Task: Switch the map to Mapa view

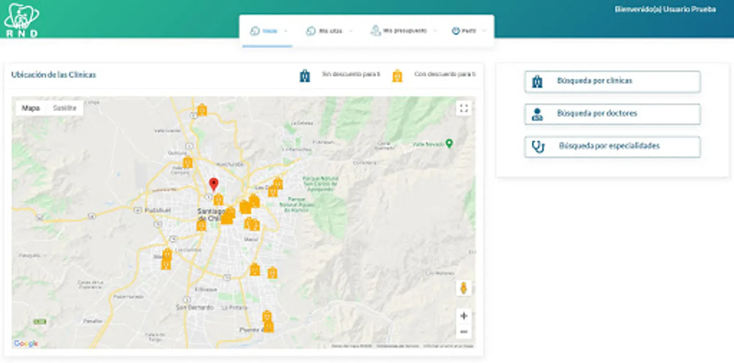Action: [x=31, y=108]
